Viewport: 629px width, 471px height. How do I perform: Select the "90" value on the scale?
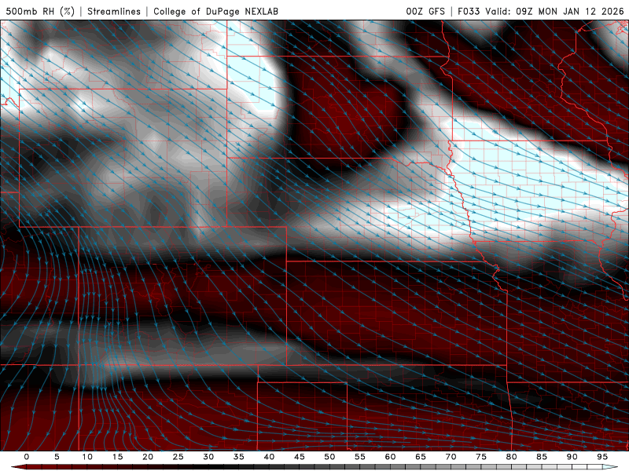click(572, 457)
